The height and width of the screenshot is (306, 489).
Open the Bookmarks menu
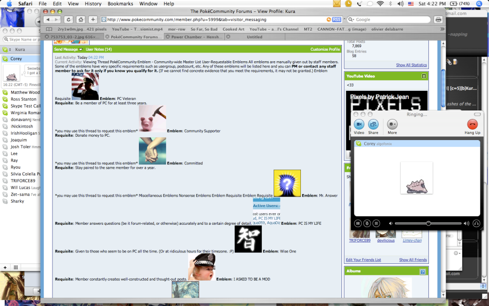pos(120,4)
